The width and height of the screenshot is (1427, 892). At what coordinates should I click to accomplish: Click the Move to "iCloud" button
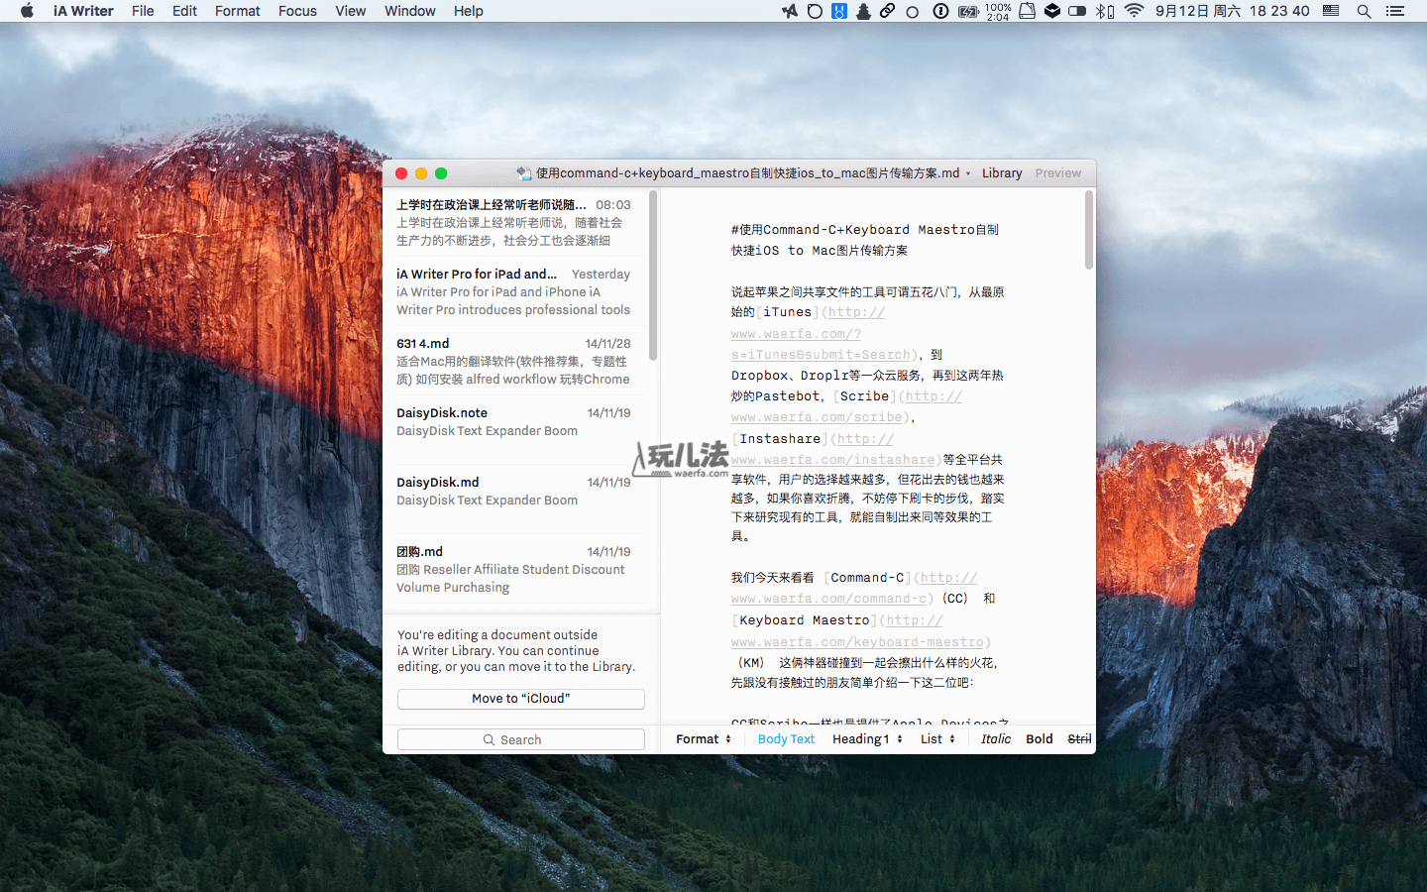[521, 699]
